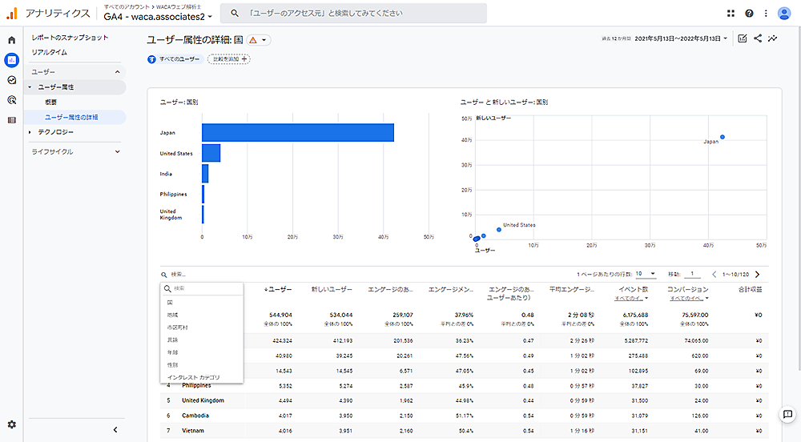
Task: Open the rows per page dropdown
Action: (644, 274)
